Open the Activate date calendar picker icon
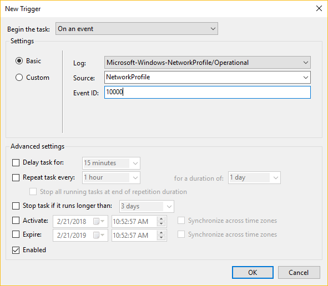 (x=99, y=221)
